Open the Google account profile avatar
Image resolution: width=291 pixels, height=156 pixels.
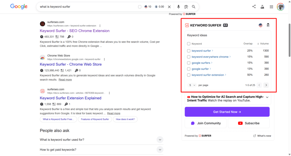pos(280,7)
